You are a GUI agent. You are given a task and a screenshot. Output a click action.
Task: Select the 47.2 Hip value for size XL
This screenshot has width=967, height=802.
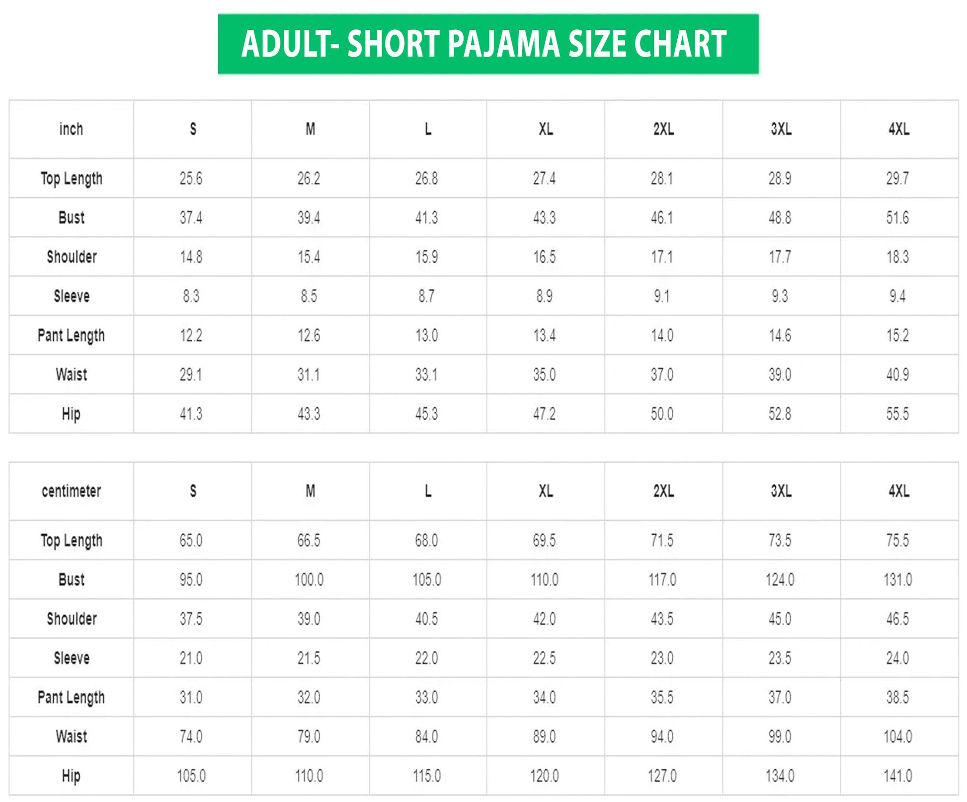[545, 414]
